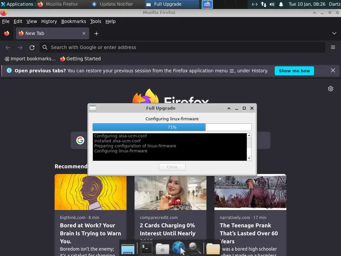Open new tab personalize gear icon
The width and height of the screenshot is (341, 256).
pos(331,89)
